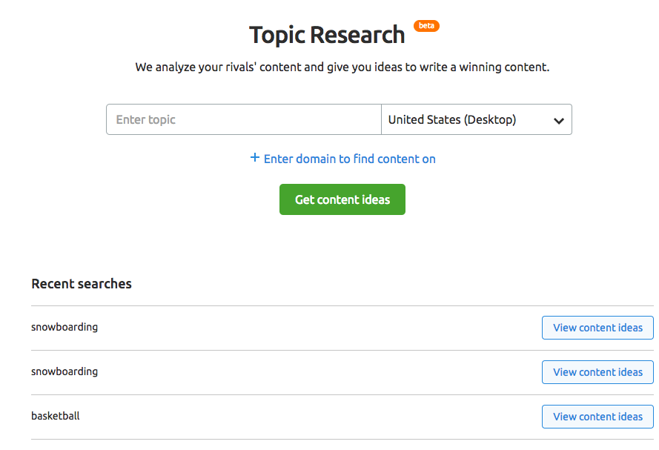Select the basketball recent search text
This screenshot has height=450, width=659.
(56, 416)
